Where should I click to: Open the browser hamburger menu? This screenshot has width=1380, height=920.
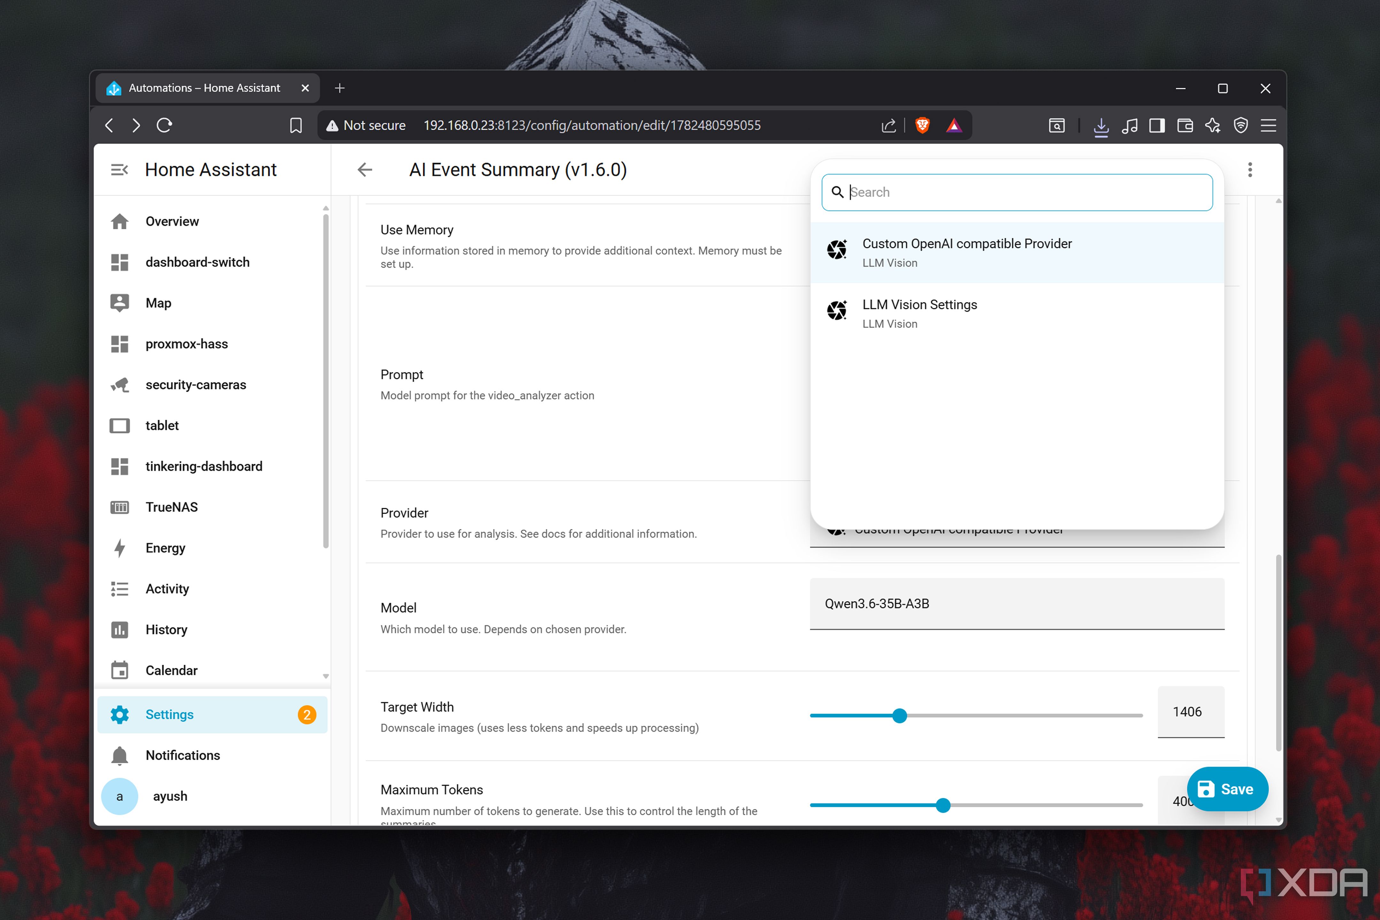click(1269, 125)
